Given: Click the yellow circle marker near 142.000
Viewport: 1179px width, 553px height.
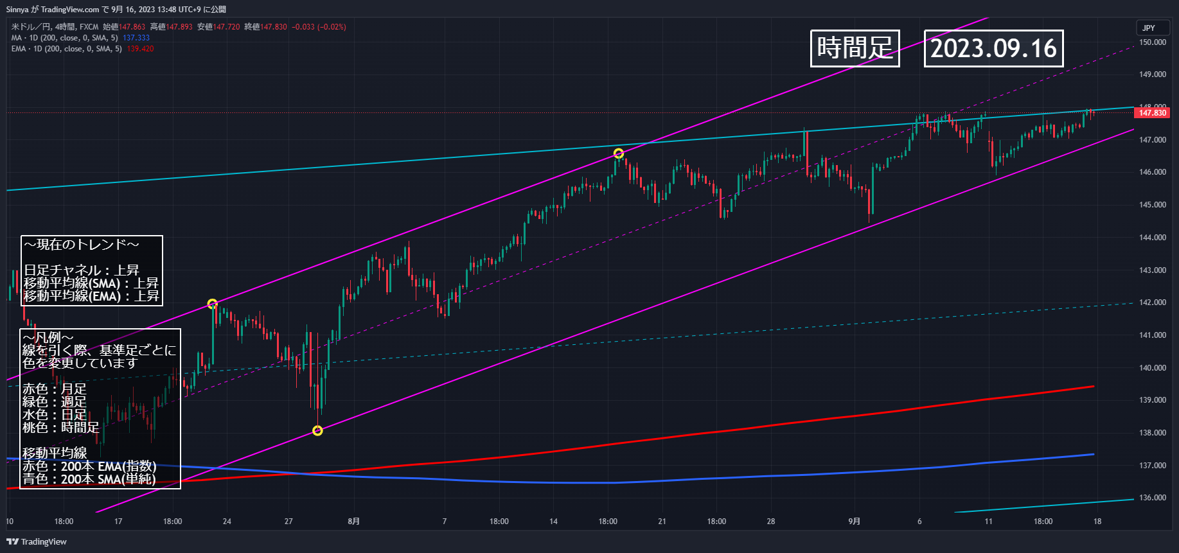Looking at the screenshot, I should pos(212,304).
